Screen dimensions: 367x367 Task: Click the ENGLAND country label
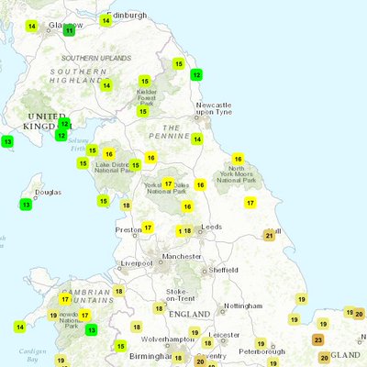[x=190, y=315]
